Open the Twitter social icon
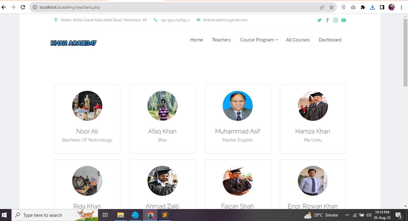The image size is (408, 221). [319, 20]
